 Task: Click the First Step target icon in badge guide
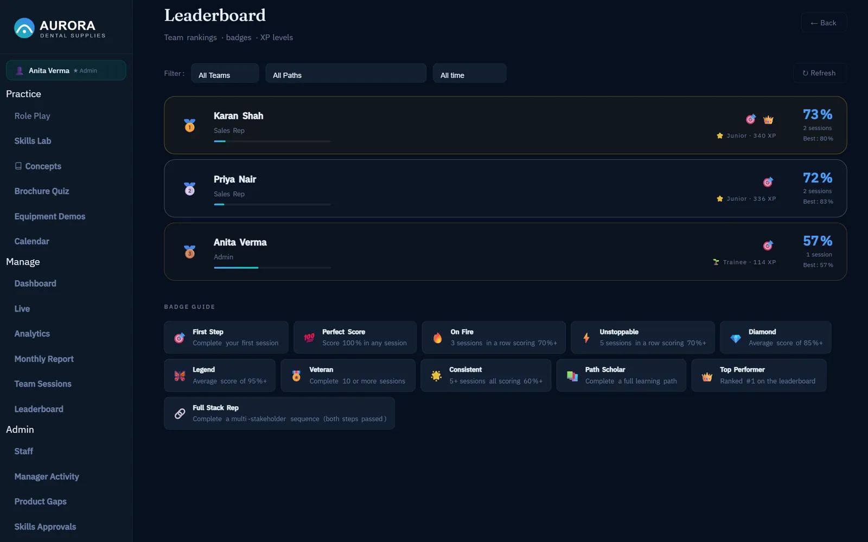point(180,338)
